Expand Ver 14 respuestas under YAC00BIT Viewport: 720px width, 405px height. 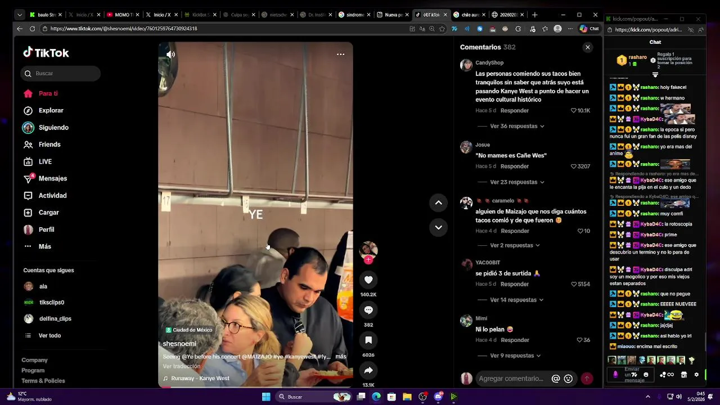tap(517, 300)
